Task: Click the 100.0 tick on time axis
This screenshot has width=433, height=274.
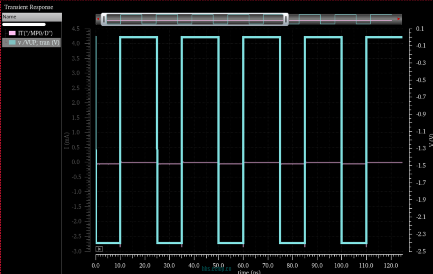Action: click(x=341, y=266)
